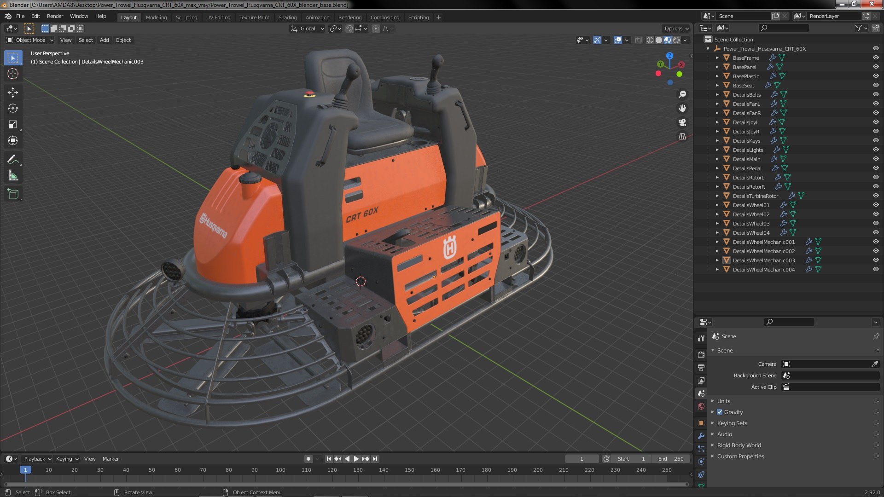Switch to rendered viewport shading
Image resolution: width=884 pixels, height=497 pixels.
676,40
